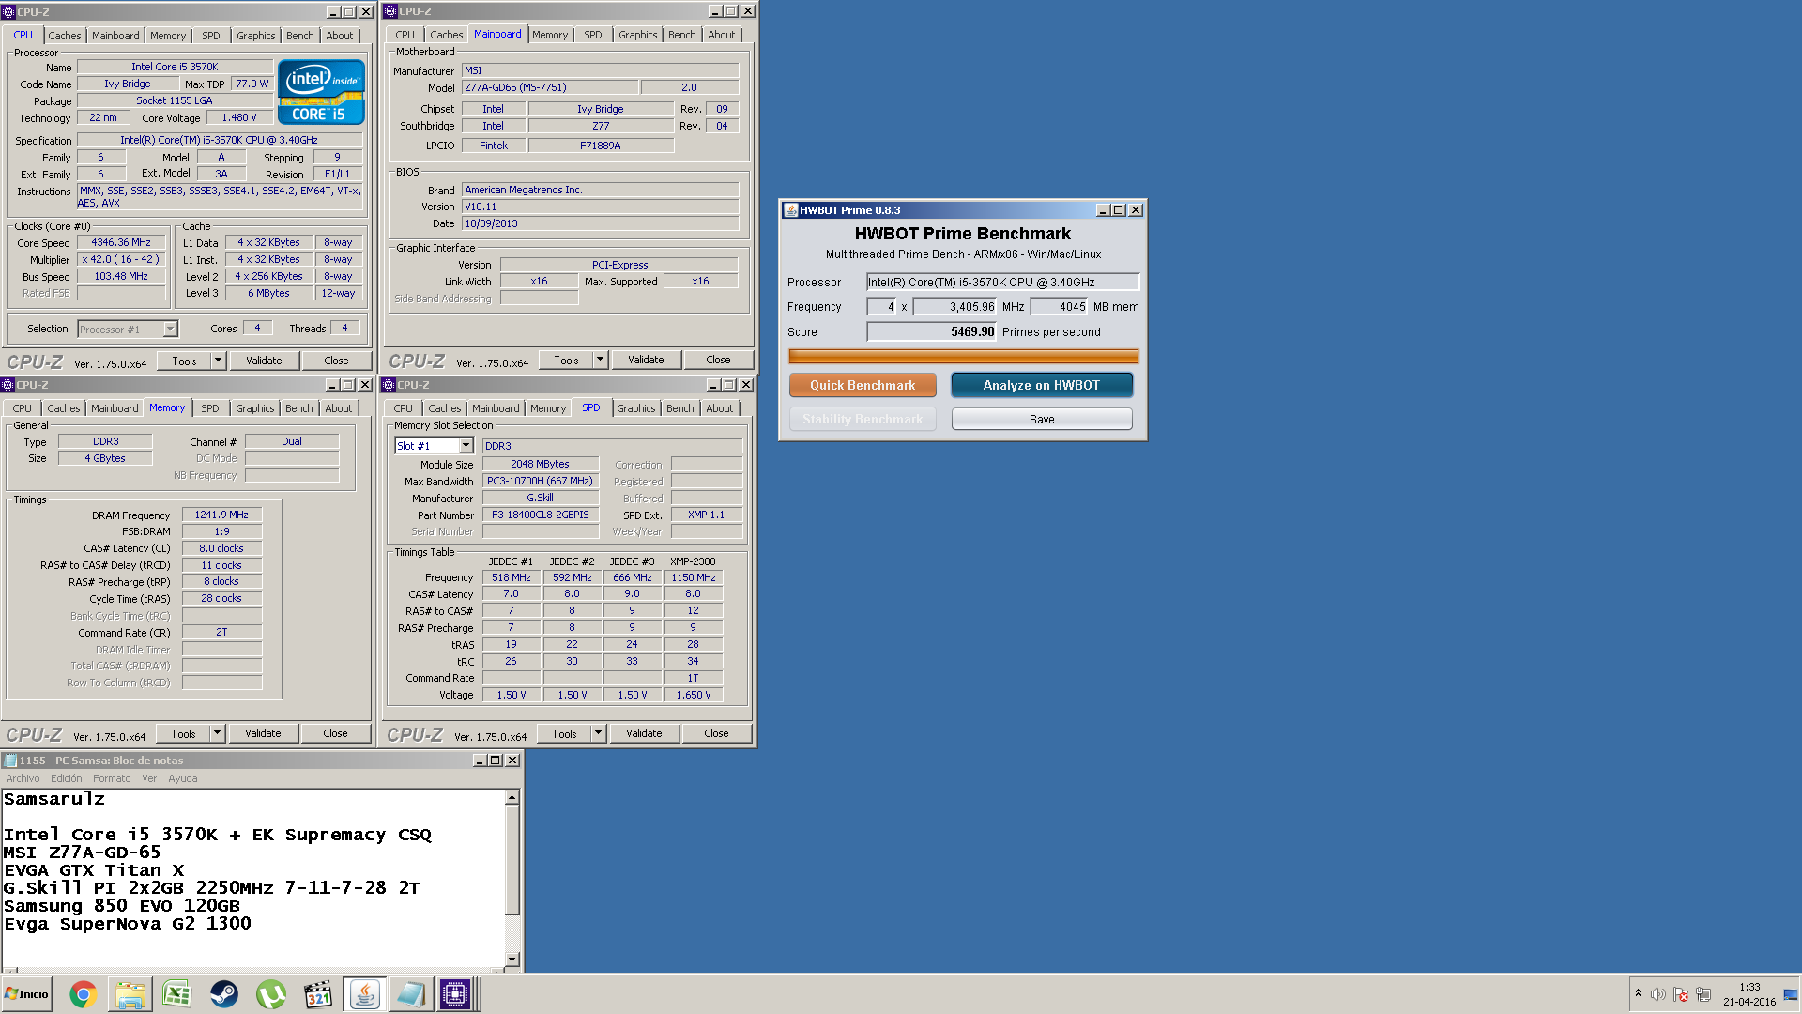Open Formato menu in Notepad
This screenshot has width=1802, height=1014.
click(x=112, y=778)
